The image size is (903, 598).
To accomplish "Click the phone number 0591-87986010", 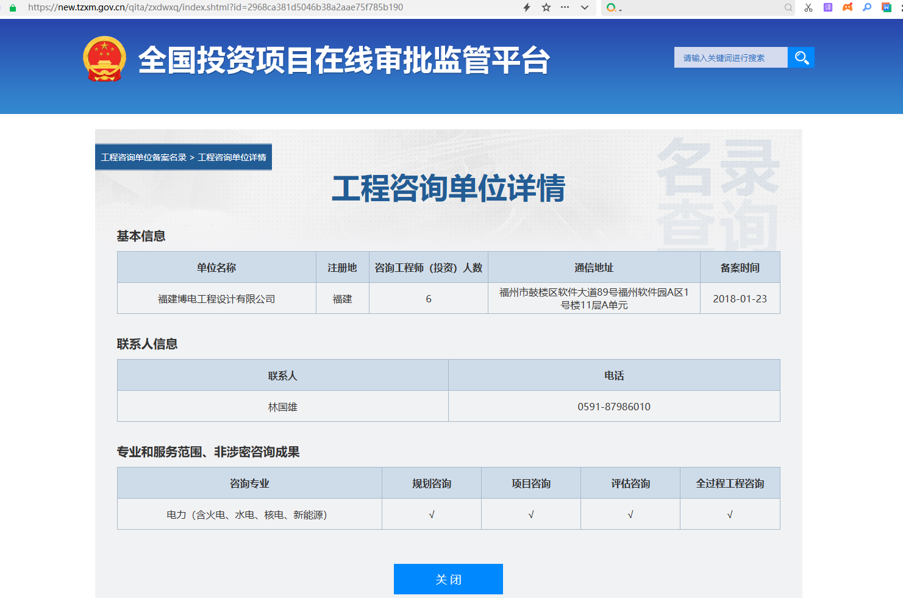I will [614, 407].
